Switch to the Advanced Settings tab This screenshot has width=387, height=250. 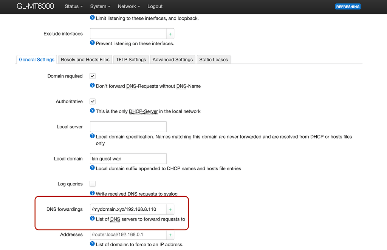[x=172, y=59]
